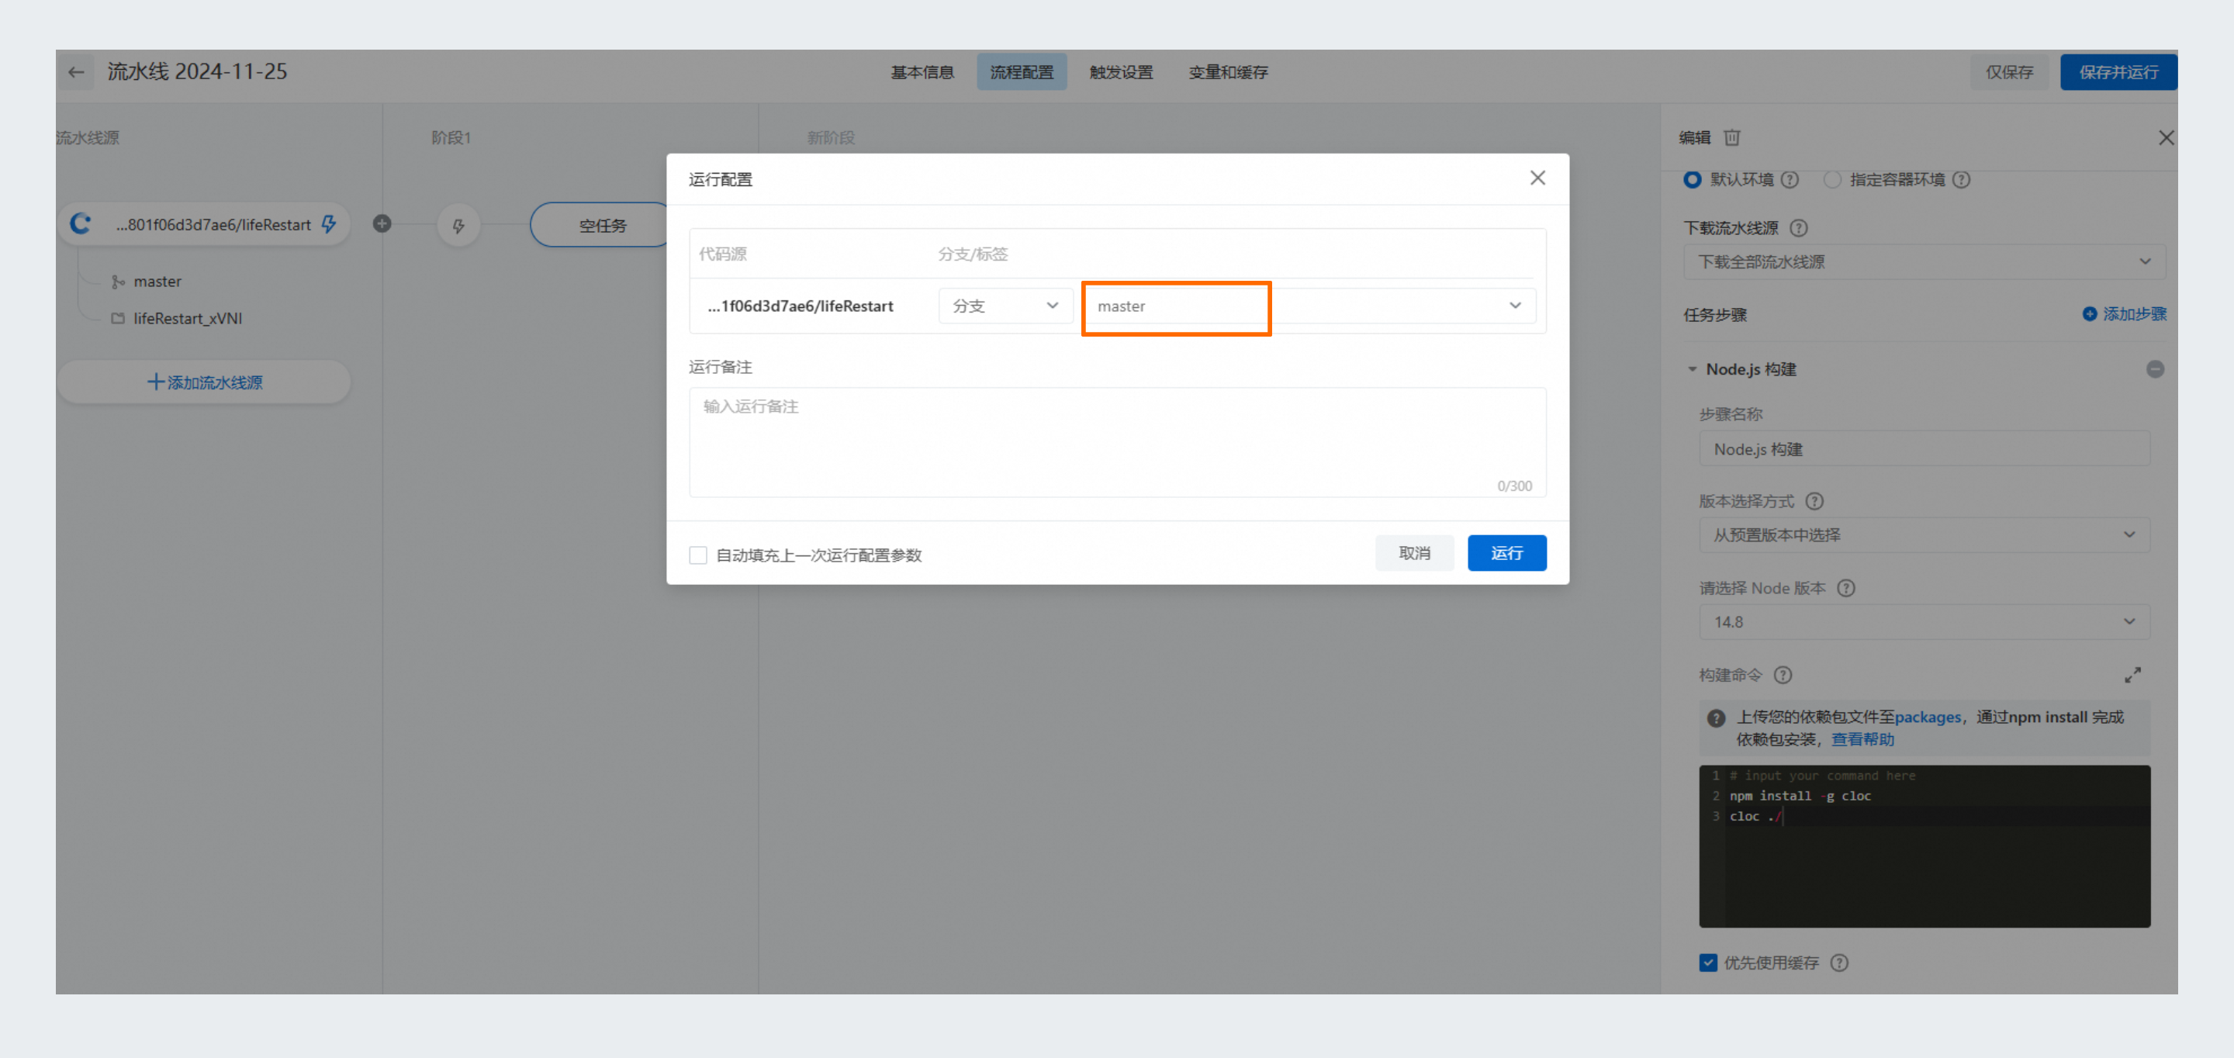Select the 空任务 task node
This screenshot has height=1058, width=2234.
601,226
